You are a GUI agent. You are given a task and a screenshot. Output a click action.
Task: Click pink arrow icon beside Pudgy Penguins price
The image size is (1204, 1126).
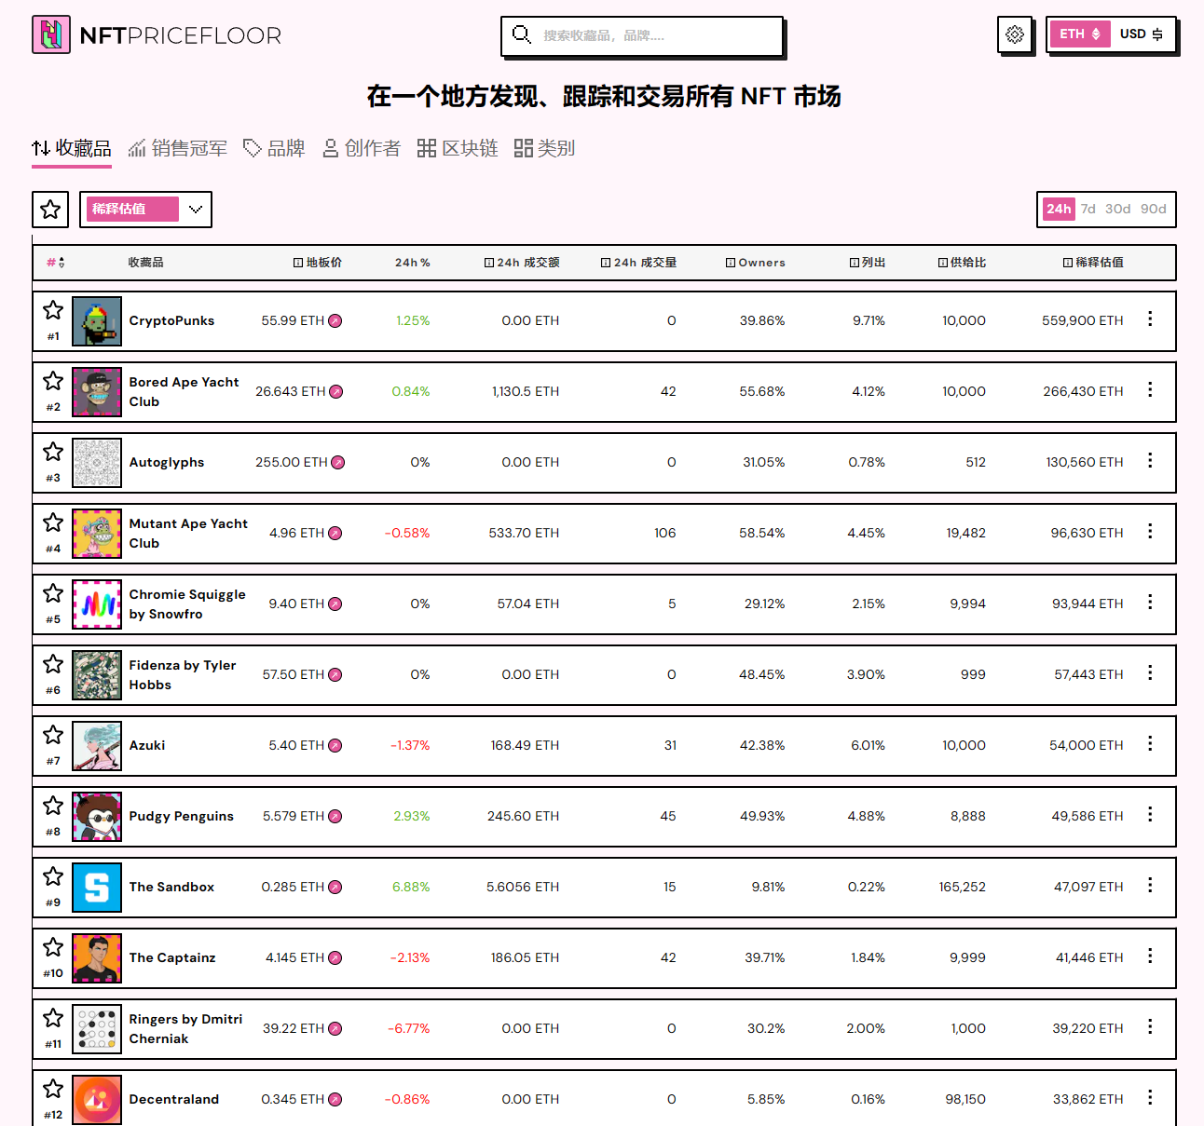coord(335,816)
